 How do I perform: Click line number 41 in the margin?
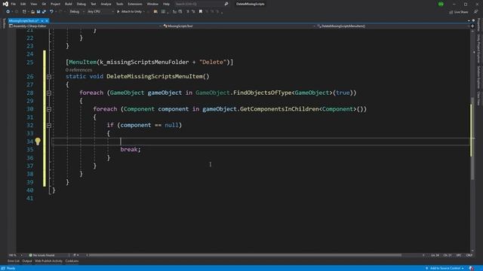[29, 198]
